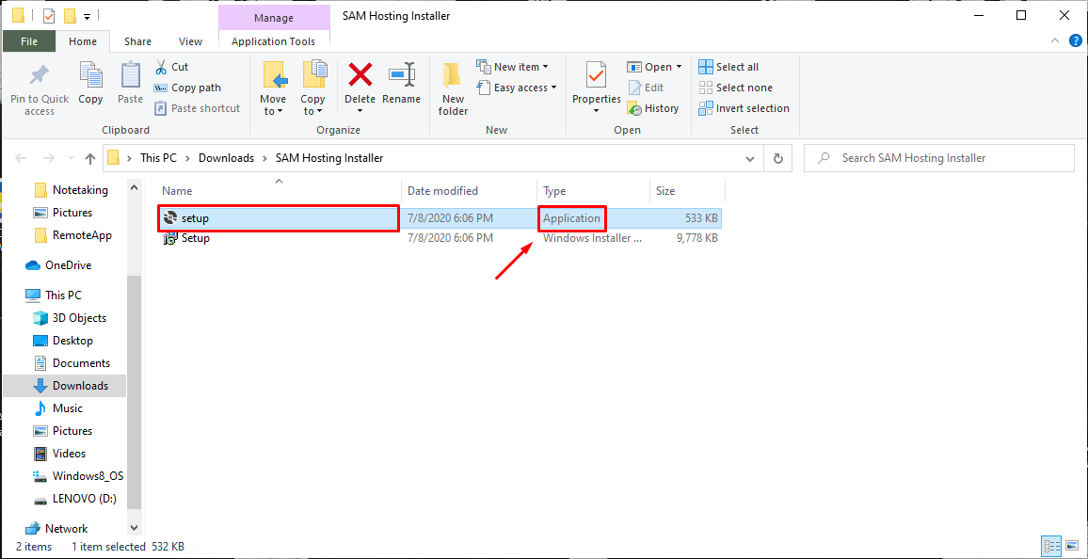This screenshot has width=1088, height=559.
Task: Switch to the View tab
Action: (190, 41)
